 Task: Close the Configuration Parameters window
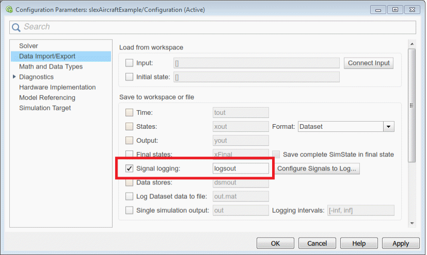point(413,10)
